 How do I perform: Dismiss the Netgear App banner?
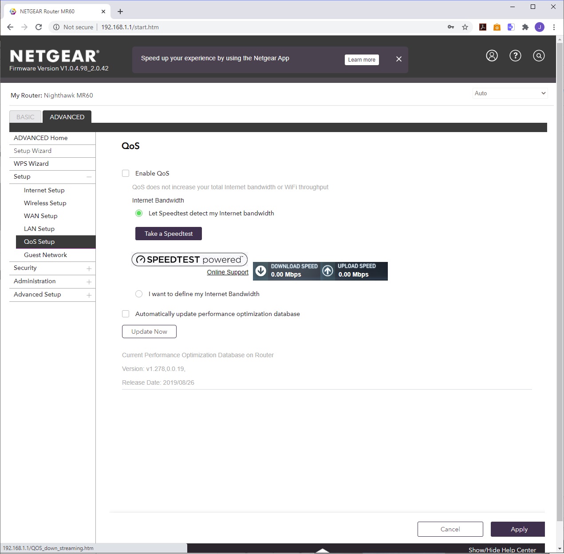coord(399,59)
